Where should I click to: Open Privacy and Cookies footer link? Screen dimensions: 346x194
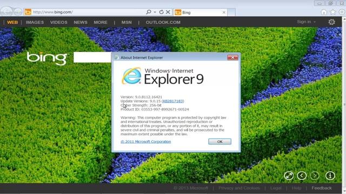[x=239, y=188]
